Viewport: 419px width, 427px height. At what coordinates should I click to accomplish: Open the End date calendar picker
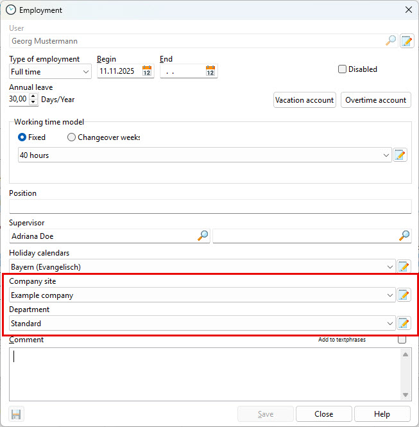[x=210, y=71]
